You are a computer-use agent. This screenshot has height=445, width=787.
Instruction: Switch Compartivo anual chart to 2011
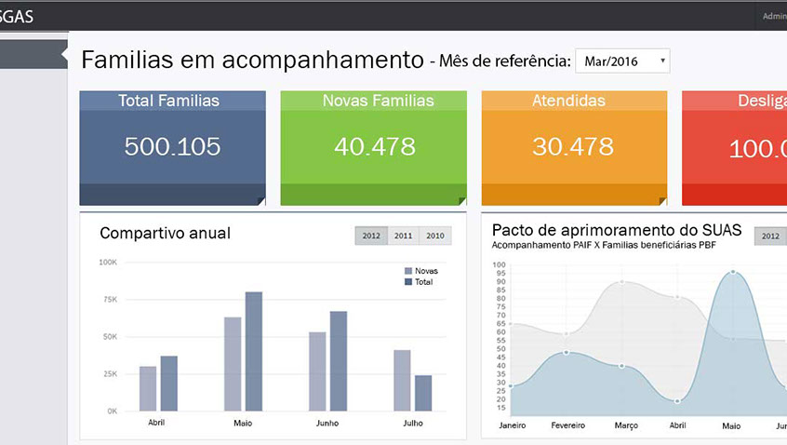[403, 236]
